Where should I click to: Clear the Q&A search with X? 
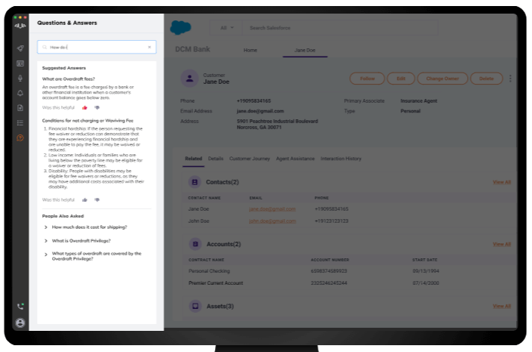pyautogui.click(x=149, y=48)
